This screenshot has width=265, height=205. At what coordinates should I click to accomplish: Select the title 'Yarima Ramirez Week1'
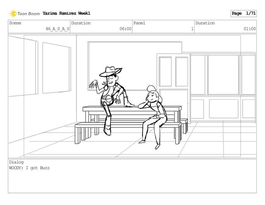[x=66, y=13]
